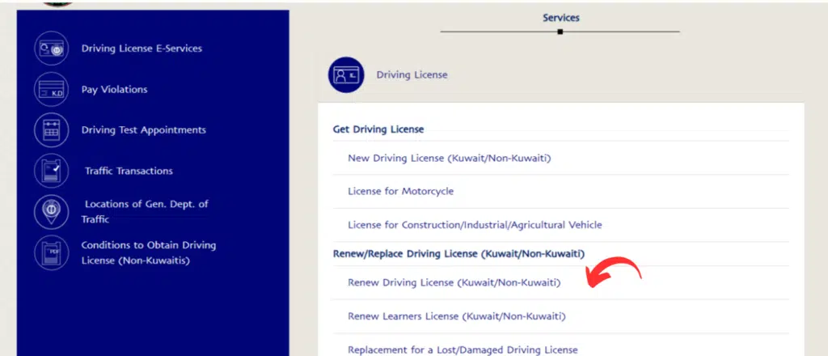The width and height of the screenshot is (828, 356).
Task: Open Conditions to Obtain Driving License (Non-Kuwaitis)
Action: [149, 253]
